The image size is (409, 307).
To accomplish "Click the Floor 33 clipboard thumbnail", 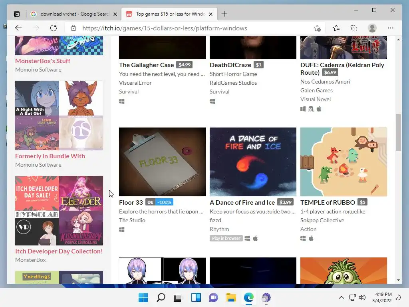I will (x=162, y=162).
